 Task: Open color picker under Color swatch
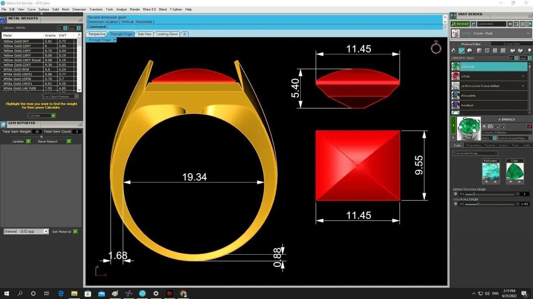pos(511,182)
